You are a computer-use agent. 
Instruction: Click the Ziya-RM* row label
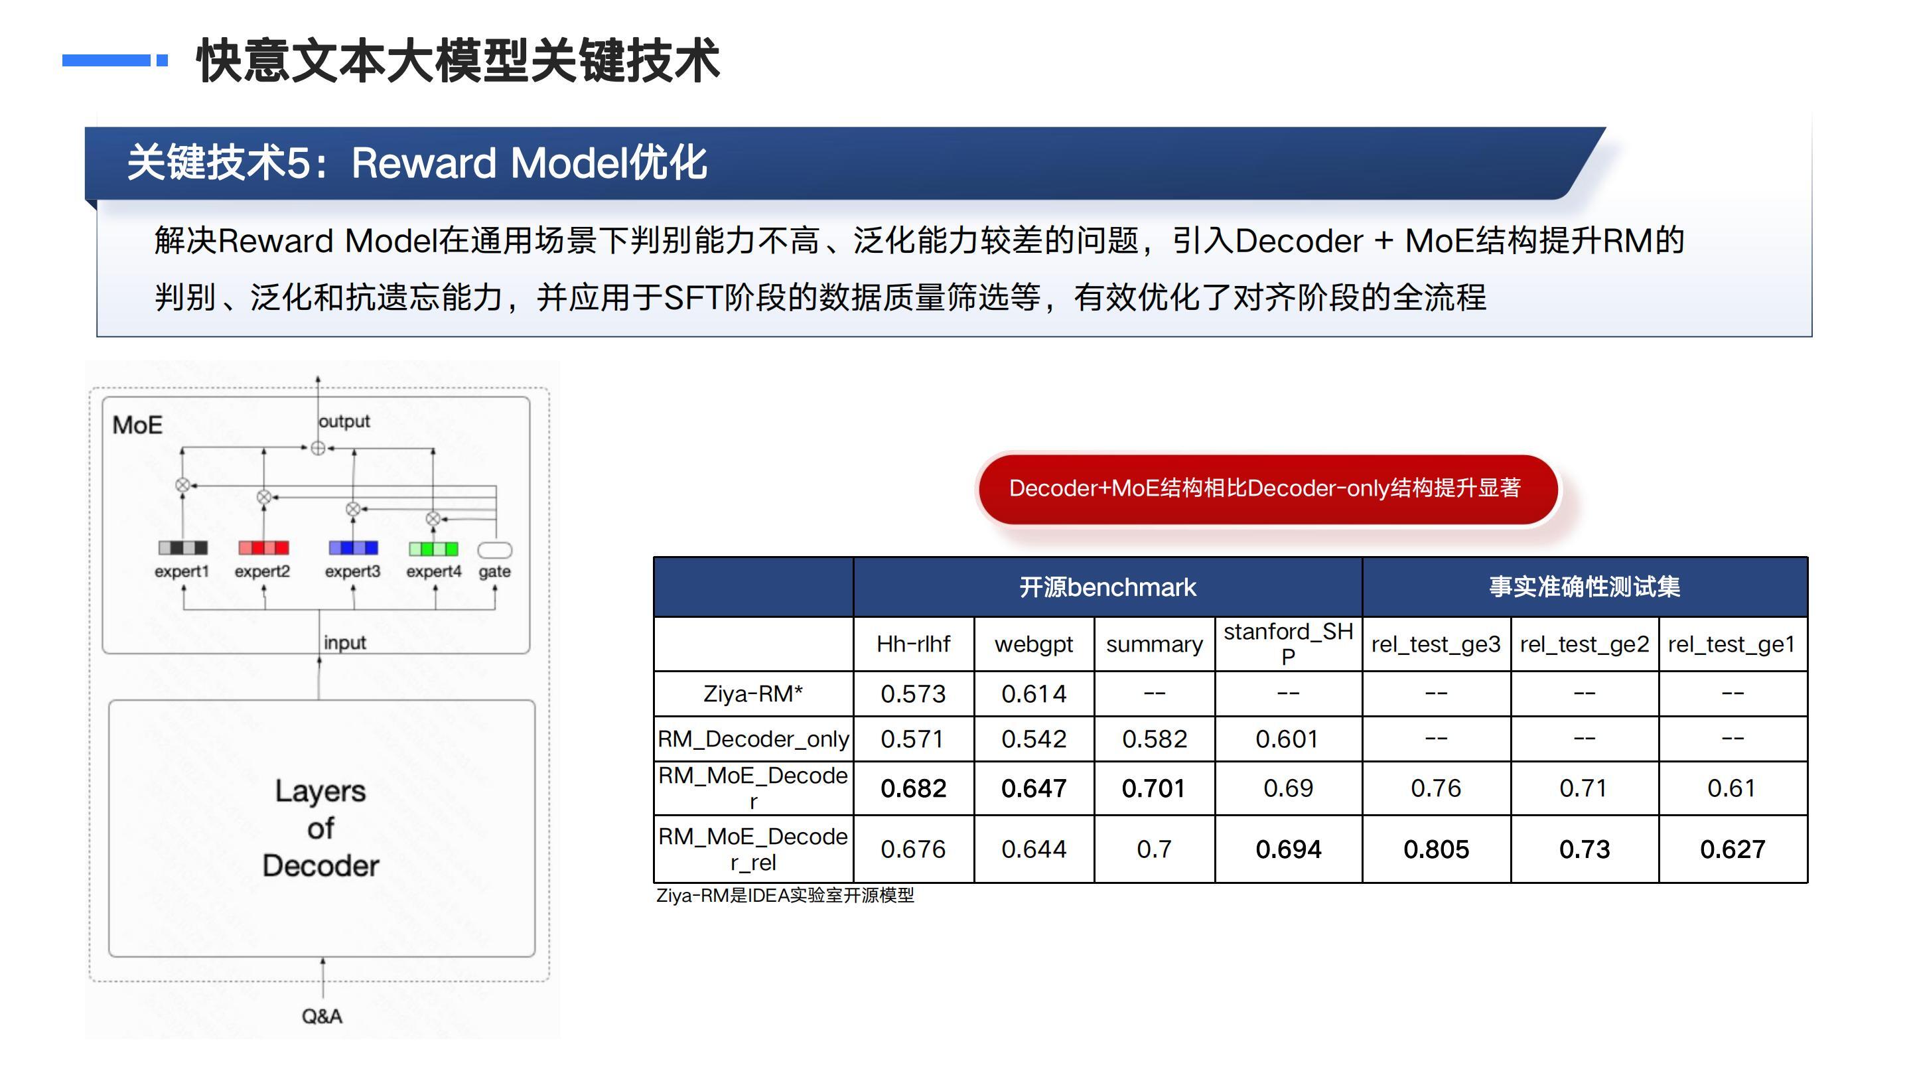click(753, 693)
